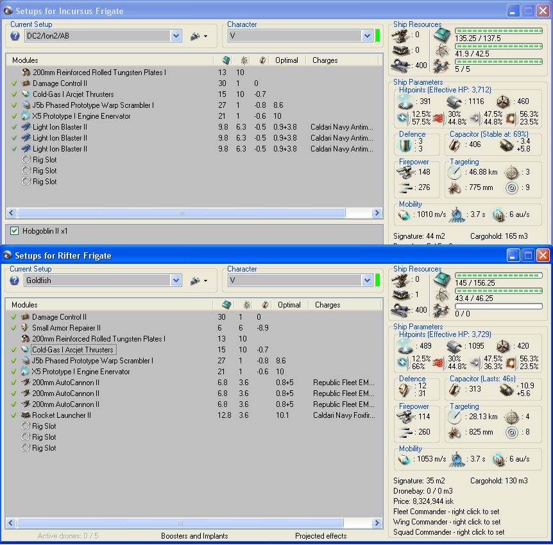Open ship browser icon menu in Incursus window
Viewport: 553px width, 545px height.
tap(199, 36)
